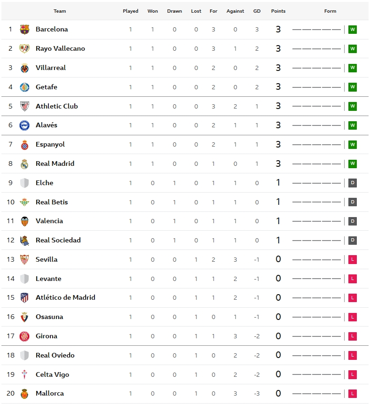Click the Form column header
The width and height of the screenshot is (370, 405).
click(330, 11)
